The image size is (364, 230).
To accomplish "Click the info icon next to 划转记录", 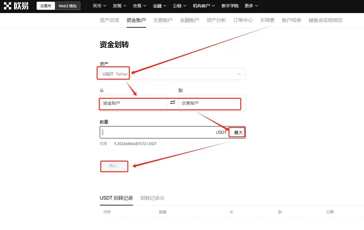I will [x=163, y=198].
